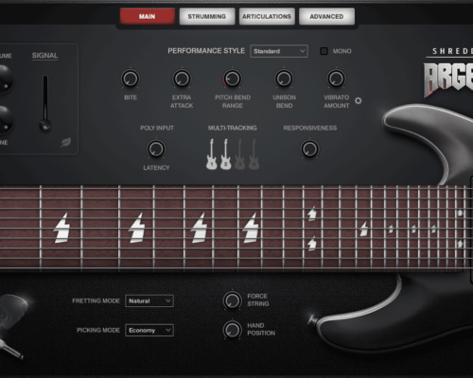Enable the MONO checkbox

tap(324, 51)
